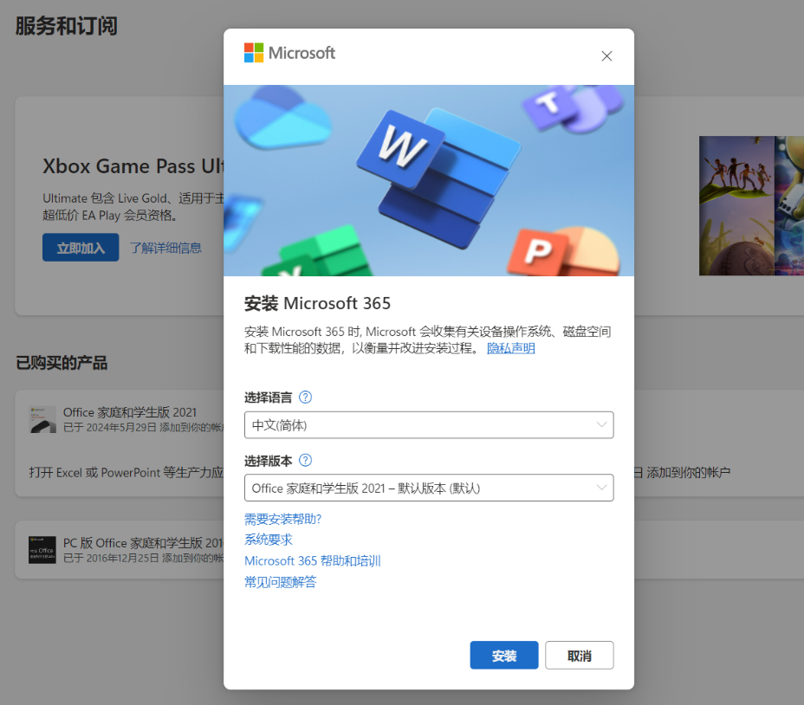The image size is (804, 705).
Task: Click the 安装 Microsoft 365 heading text
Action: [x=317, y=303]
